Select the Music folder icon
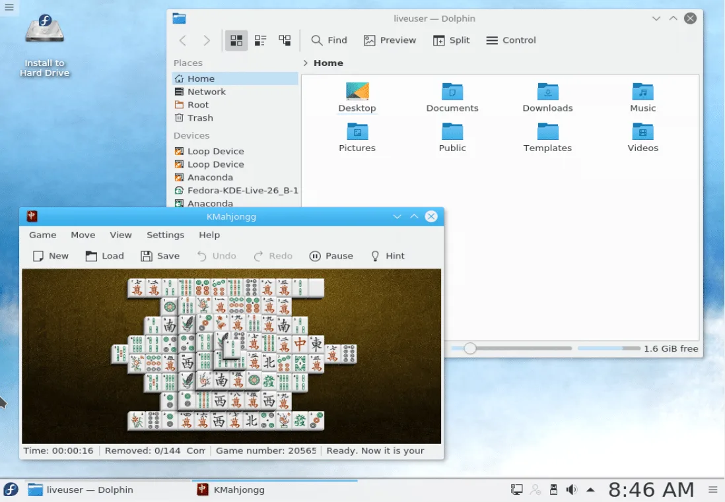The width and height of the screenshot is (725, 502). [x=642, y=98]
